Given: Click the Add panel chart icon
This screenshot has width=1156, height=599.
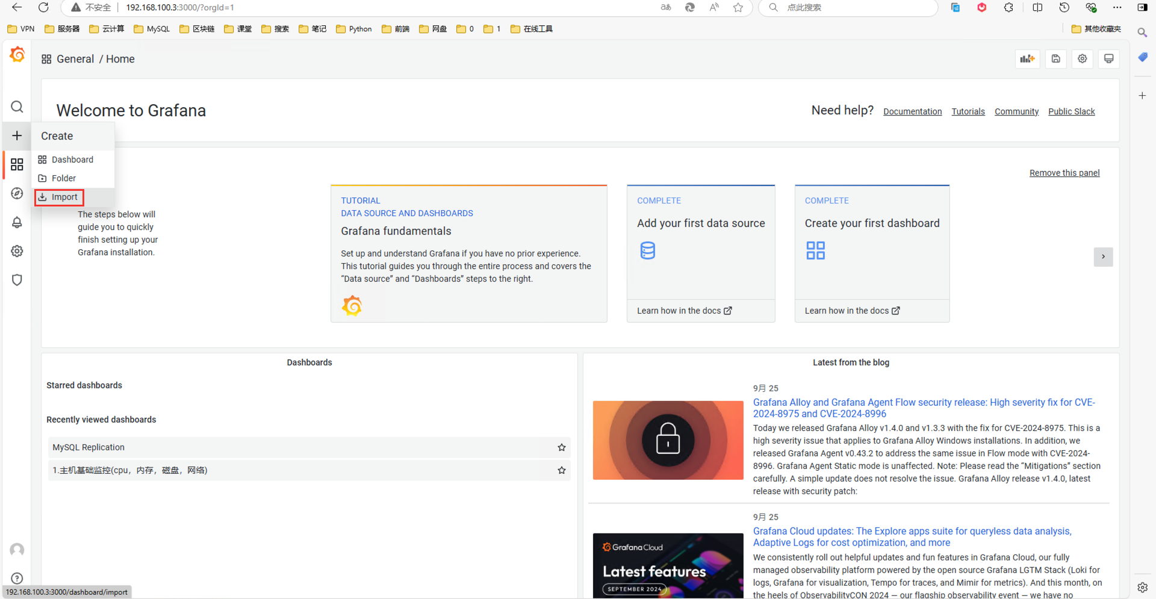Looking at the screenshot, I should click(1027, 59).
